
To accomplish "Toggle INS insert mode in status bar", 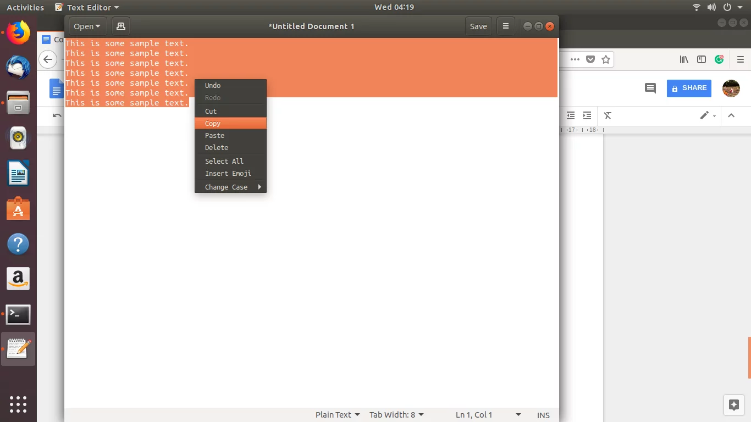I will (x=543, y=415).
